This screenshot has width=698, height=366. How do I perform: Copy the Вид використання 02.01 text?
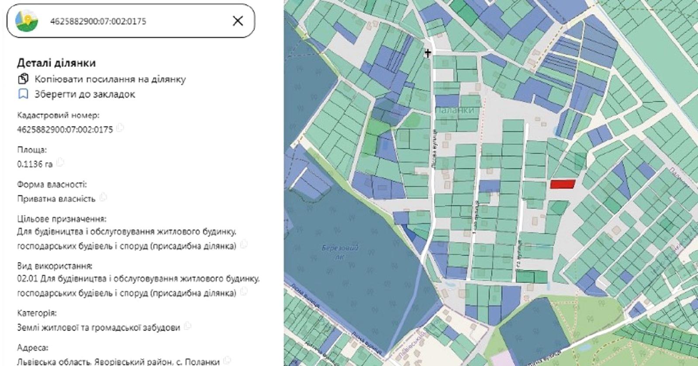[x=244, y=291]
